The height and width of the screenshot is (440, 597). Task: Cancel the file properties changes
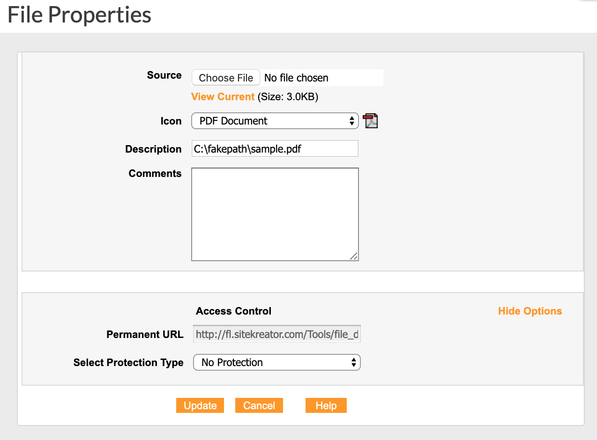click(x=259, y=405)
